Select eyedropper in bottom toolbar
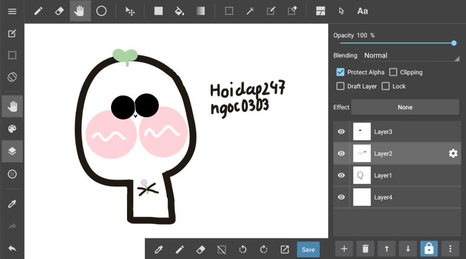This screenshot has width=466, height=259. coord(159,249)
